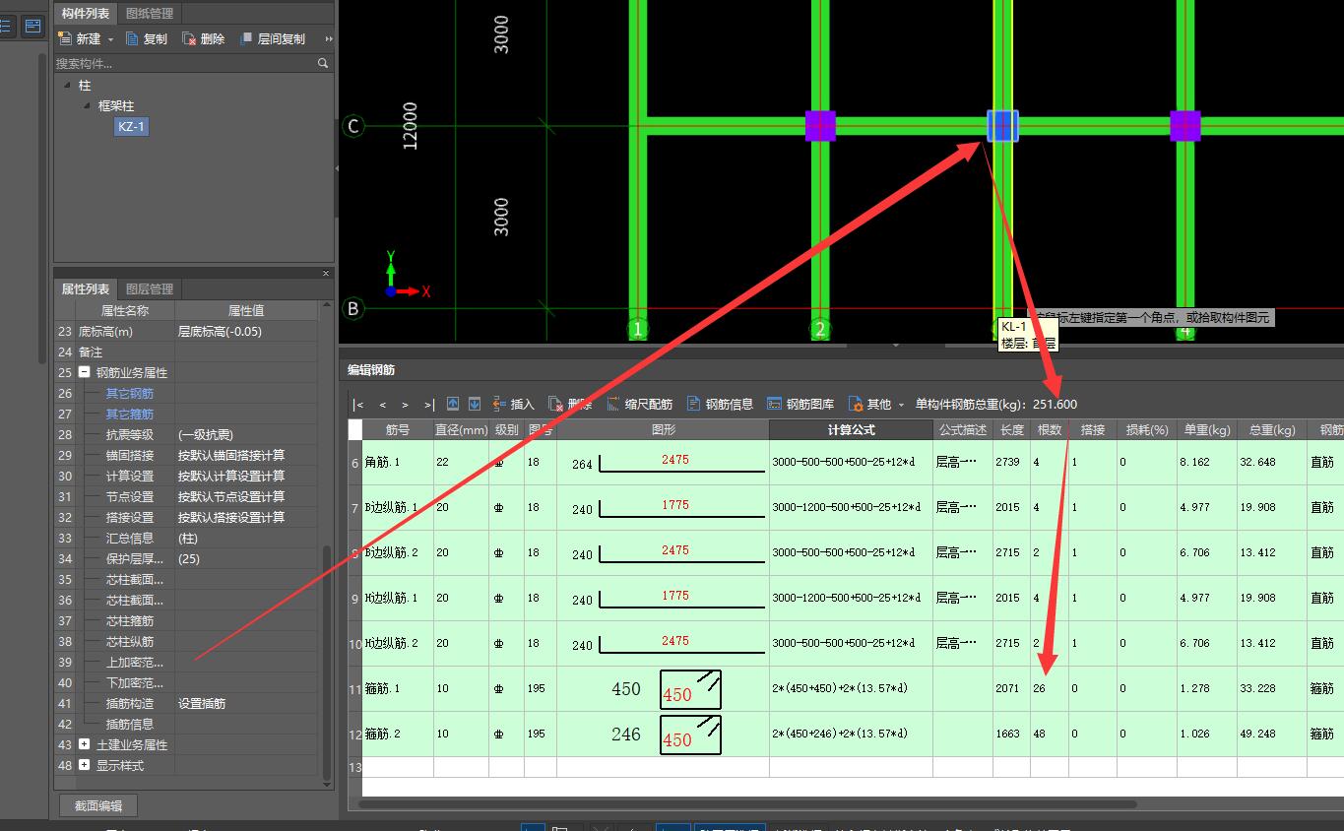Click the 截面编辑 button
This screenshot has width=1344, height=831.
(x=98, y=805)
